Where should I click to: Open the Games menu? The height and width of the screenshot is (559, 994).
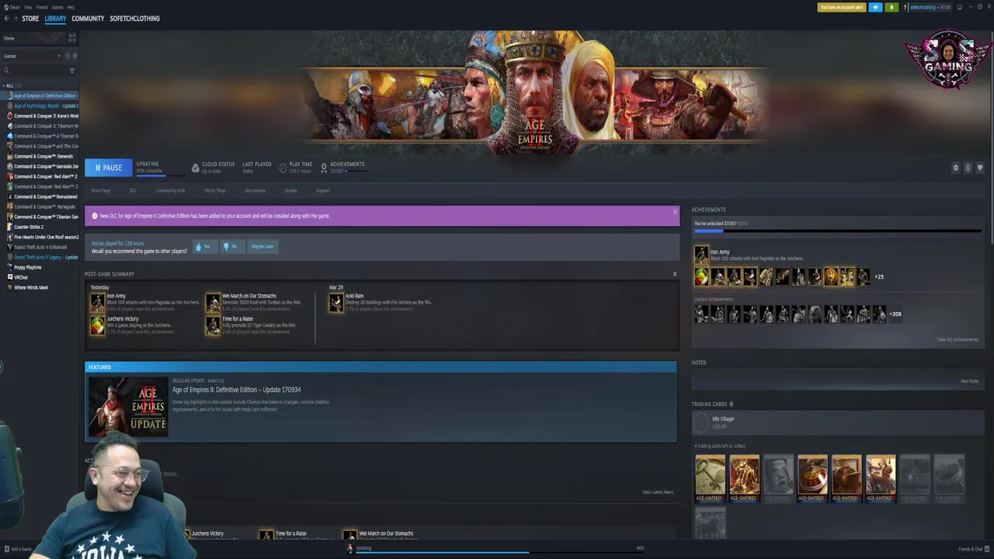(57, 7)
